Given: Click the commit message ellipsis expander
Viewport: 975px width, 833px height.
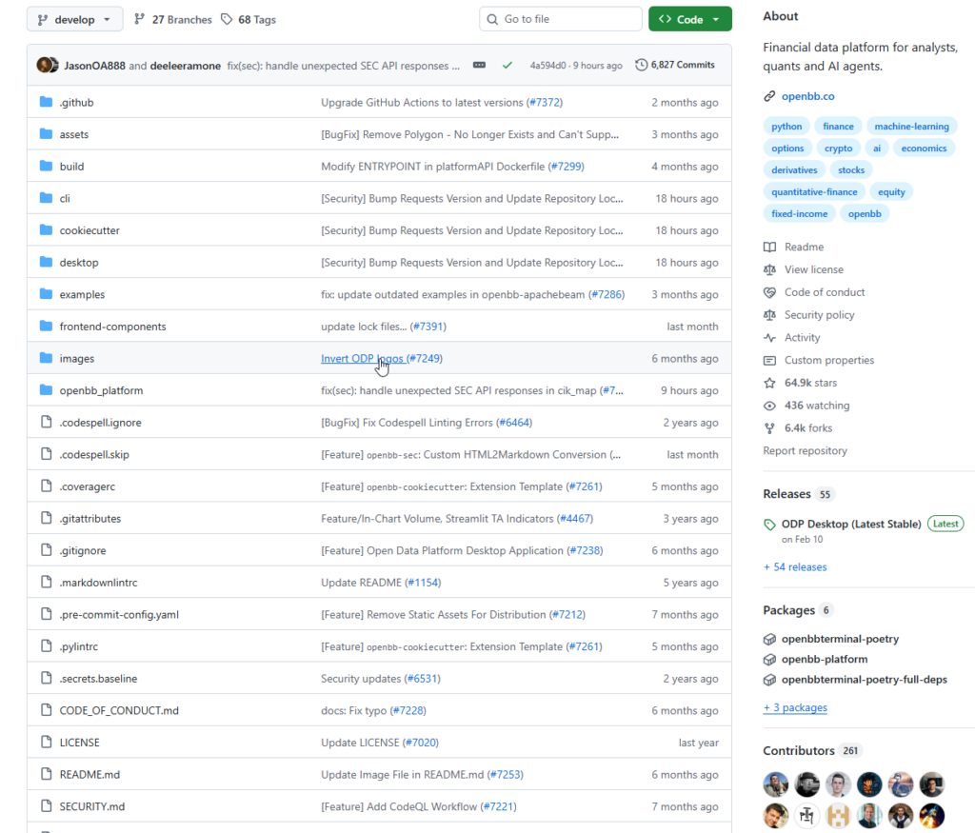Looking at the screenshot, I should click(x=479, y=66).
